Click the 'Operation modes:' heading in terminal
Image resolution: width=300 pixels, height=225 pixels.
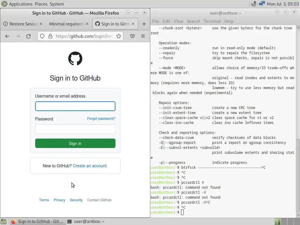pos(175,43)
